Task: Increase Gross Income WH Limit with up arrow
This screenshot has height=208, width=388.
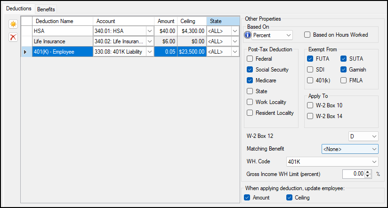Action: click(368, 172)
